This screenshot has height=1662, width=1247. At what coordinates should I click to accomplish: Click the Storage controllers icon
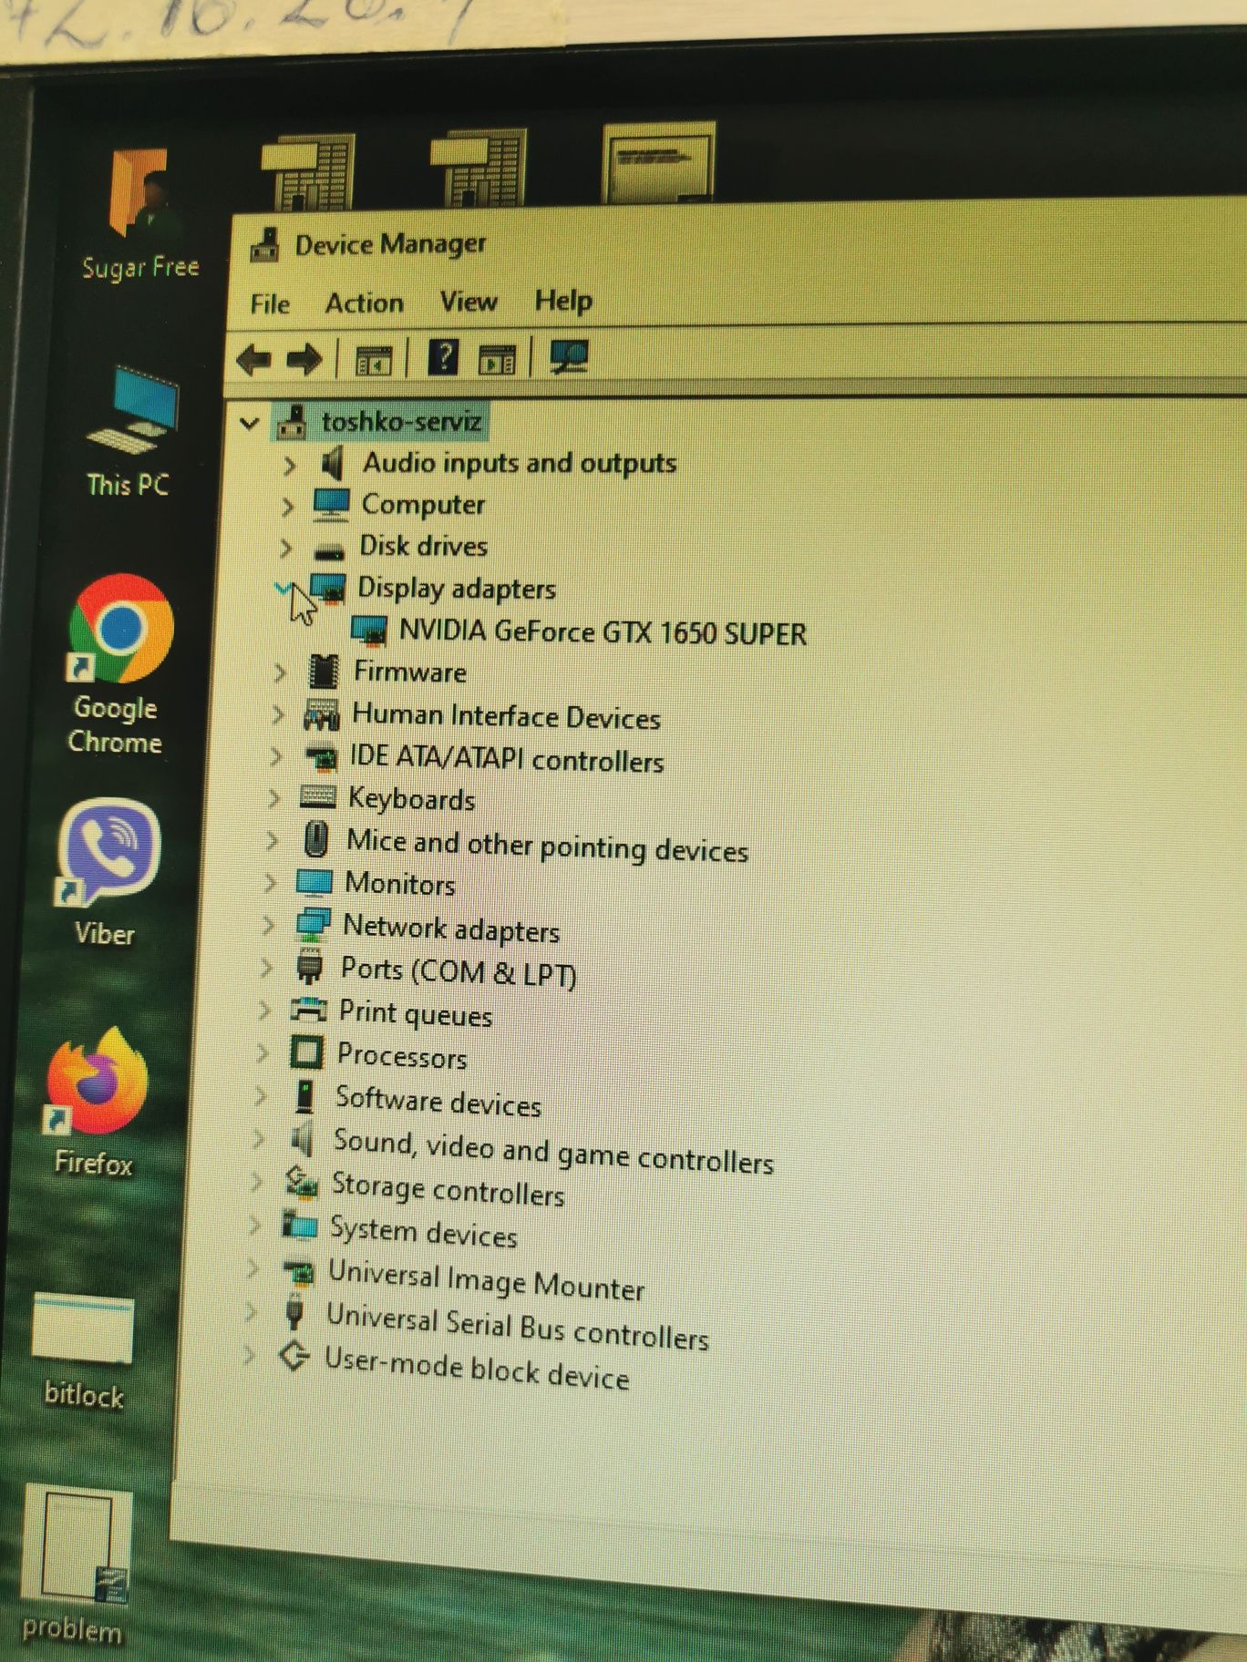point(302,1182)
